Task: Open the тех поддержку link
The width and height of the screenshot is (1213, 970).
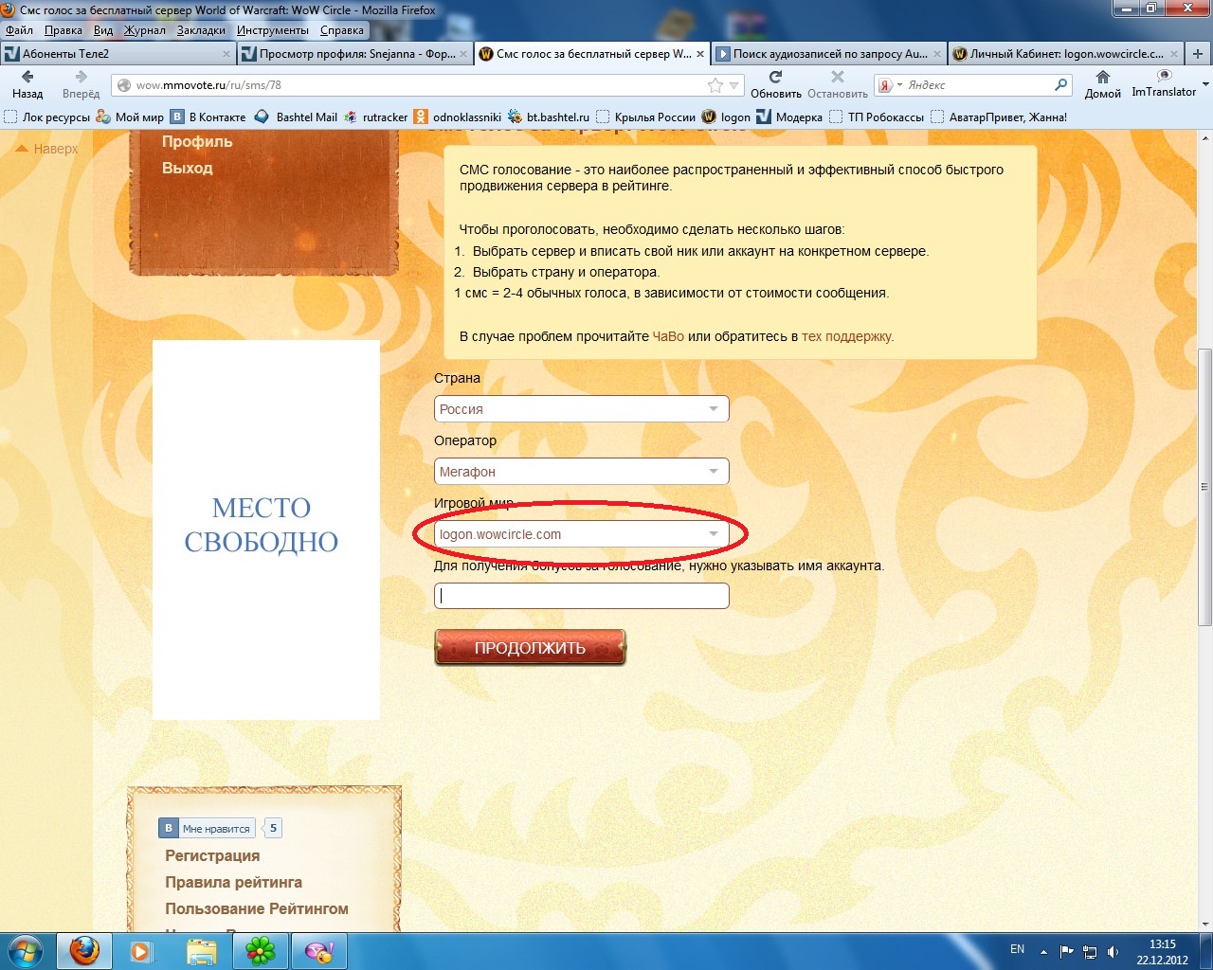Action: point(847,336)
